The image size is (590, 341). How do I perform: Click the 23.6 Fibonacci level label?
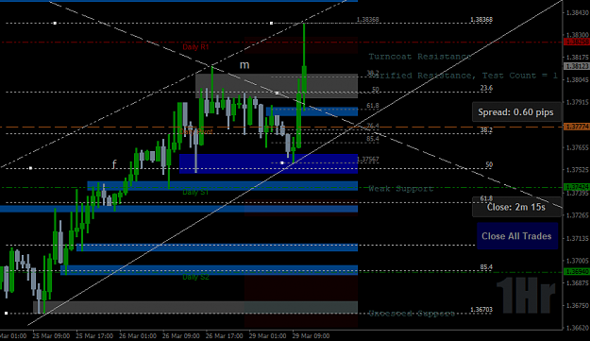pos(486,88)
